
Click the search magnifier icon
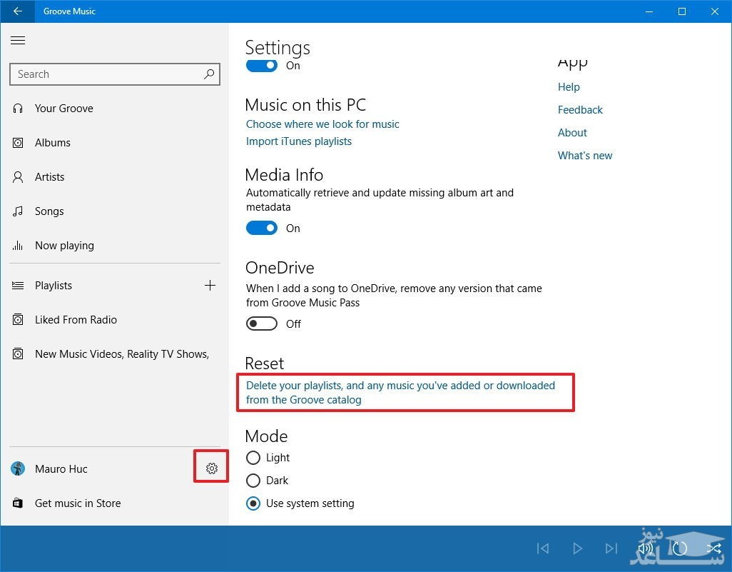(x=209, y=74)
